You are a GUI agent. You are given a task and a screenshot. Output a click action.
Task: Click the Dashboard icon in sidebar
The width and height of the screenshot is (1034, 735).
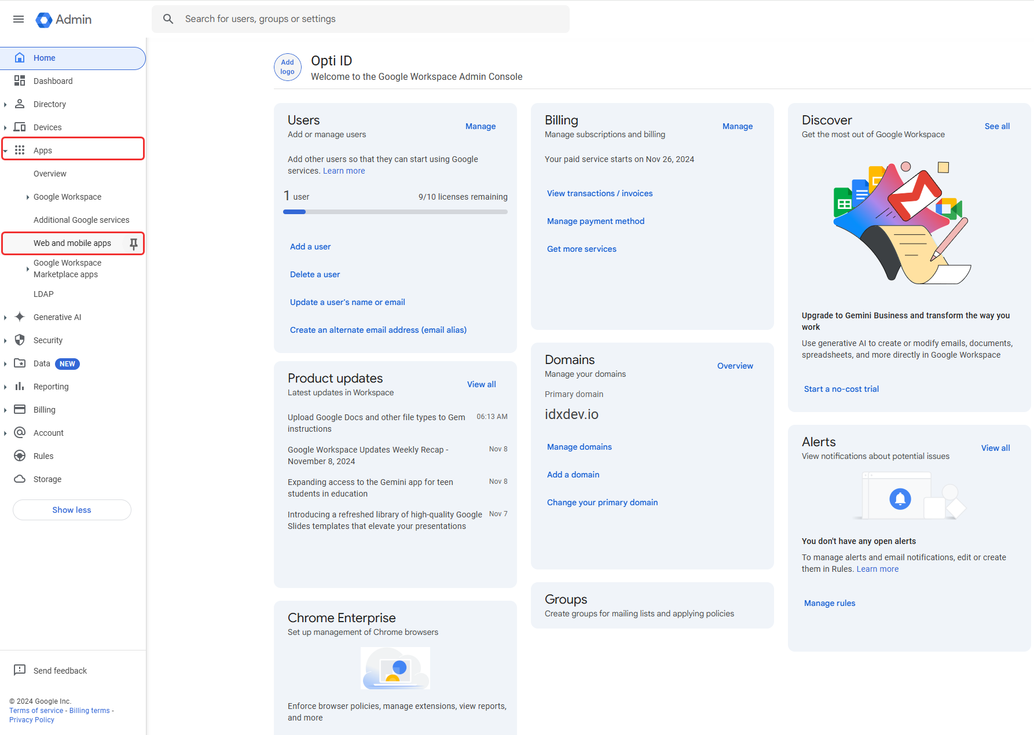(x=20, y=81)
